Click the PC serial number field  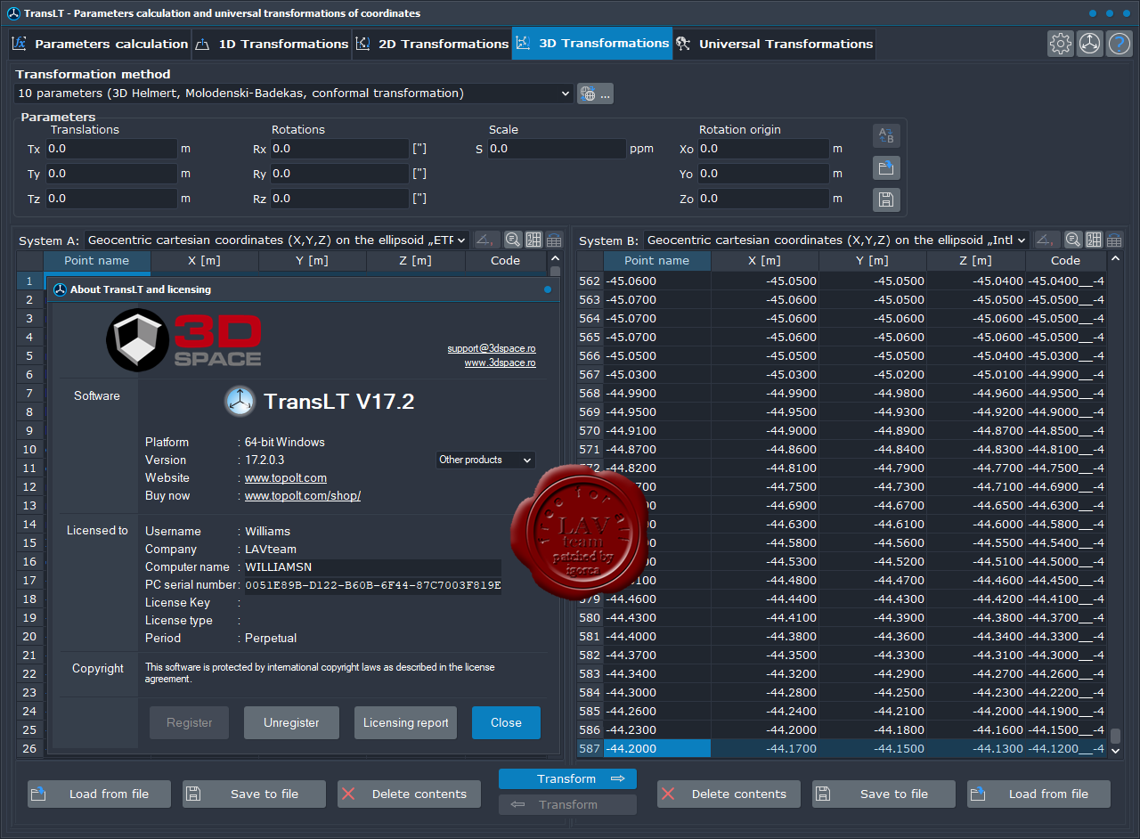pos(372,585)
